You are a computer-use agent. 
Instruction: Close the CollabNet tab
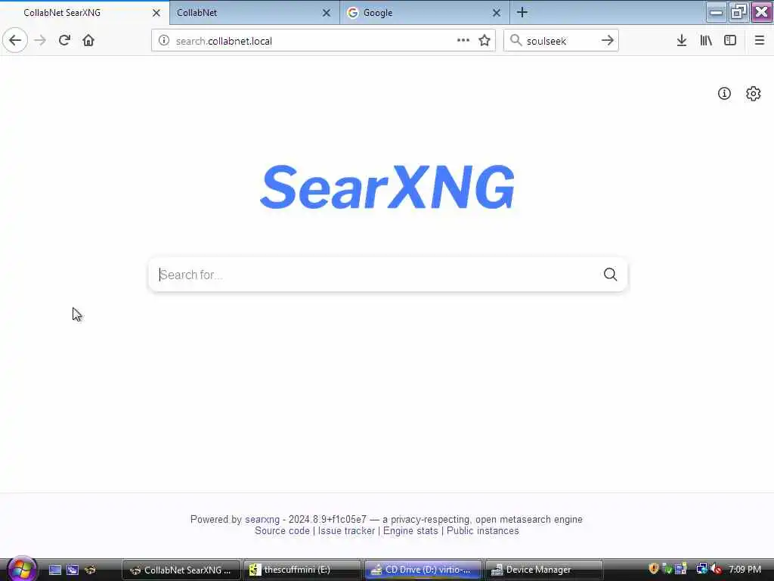[327, 13]
